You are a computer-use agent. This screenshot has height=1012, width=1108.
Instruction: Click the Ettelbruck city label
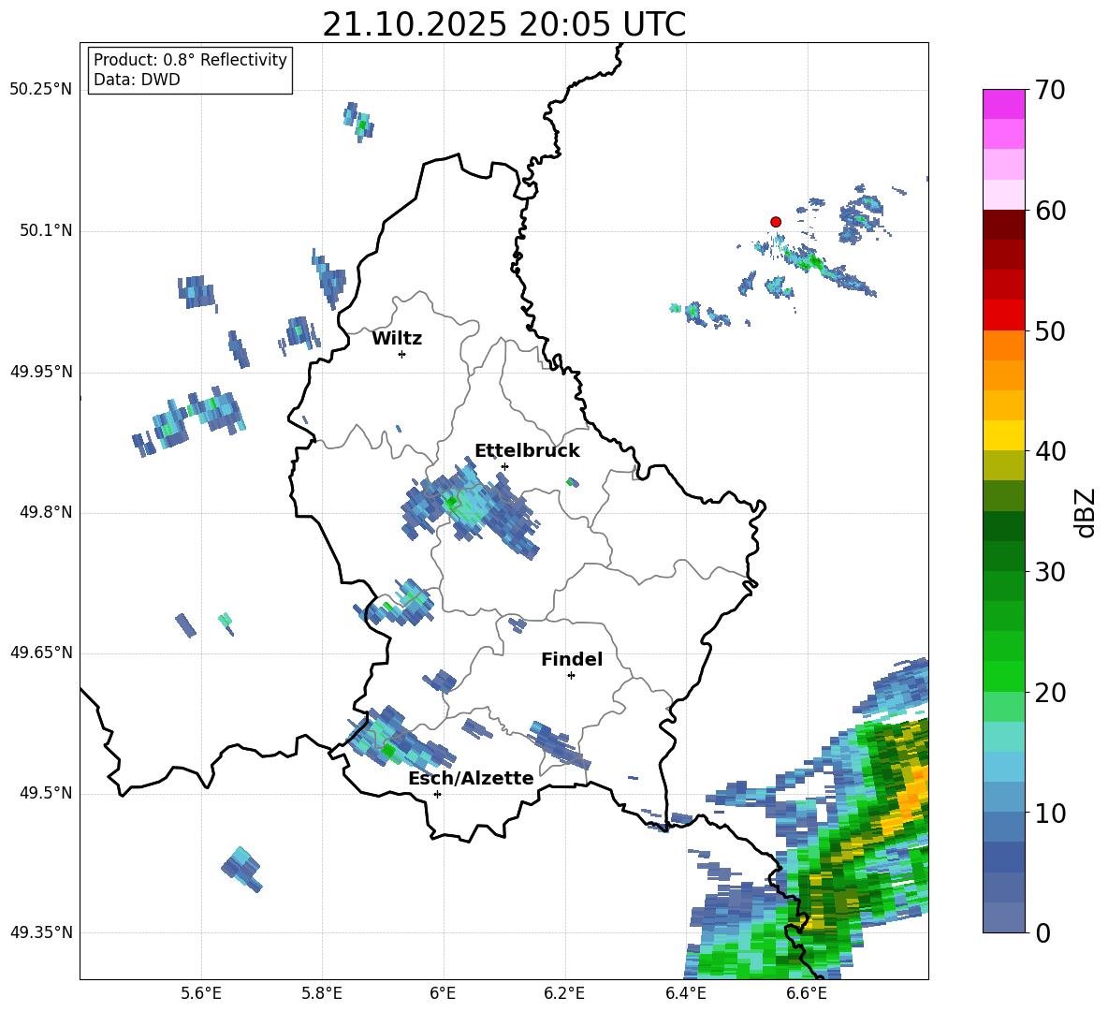coord(527,451)
